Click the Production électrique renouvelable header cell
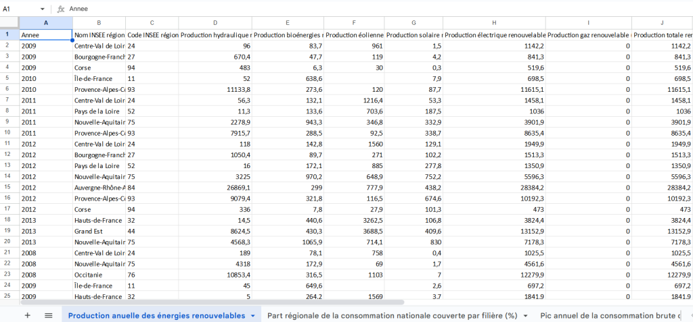 [x=494, y=34]
